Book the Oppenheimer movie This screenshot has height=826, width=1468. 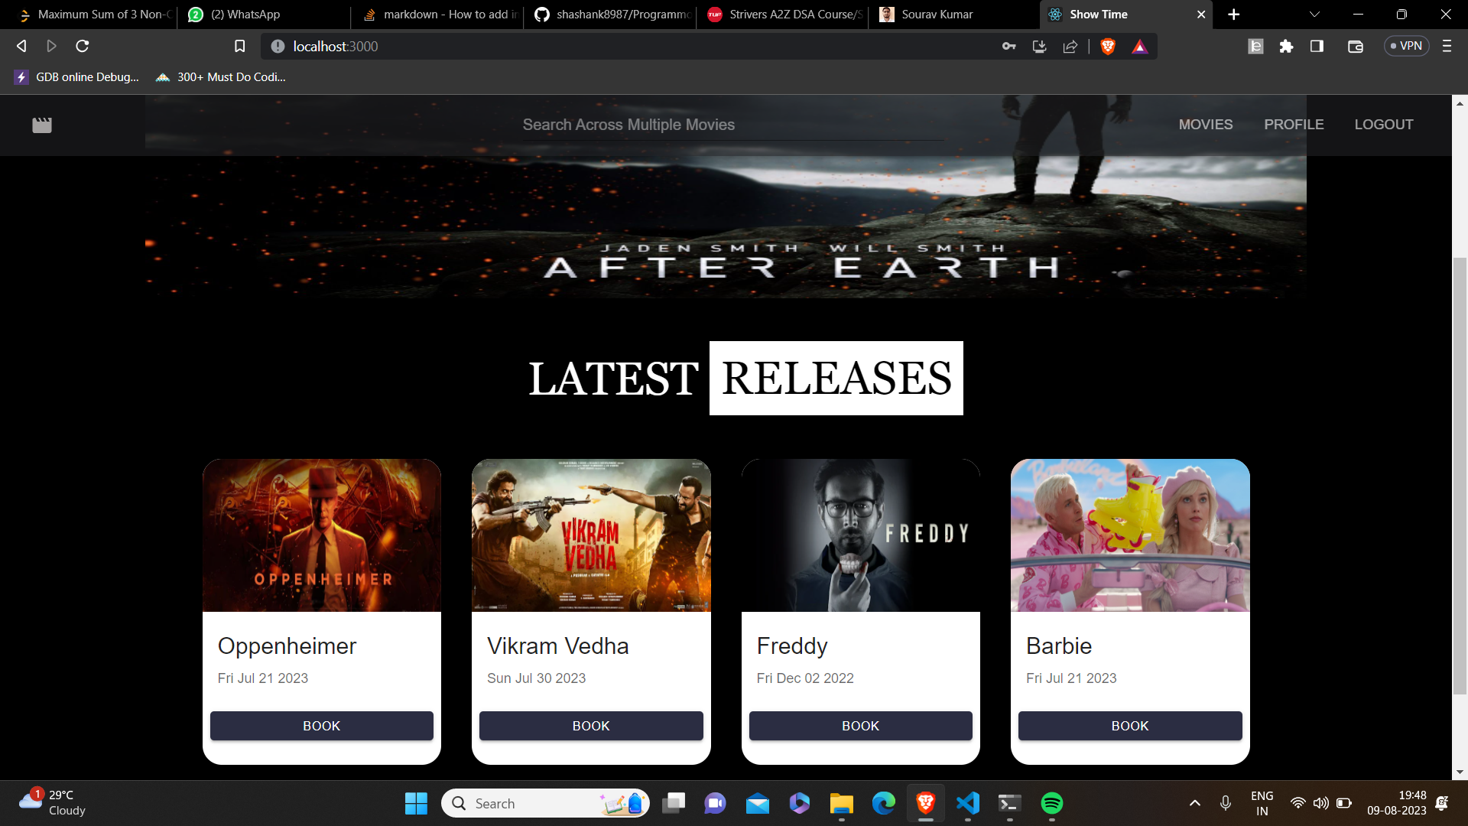[x=321, y=726]
